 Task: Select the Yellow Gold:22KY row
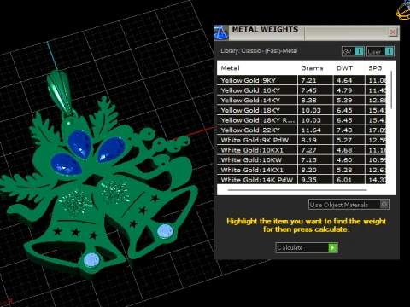click(302, 130)
